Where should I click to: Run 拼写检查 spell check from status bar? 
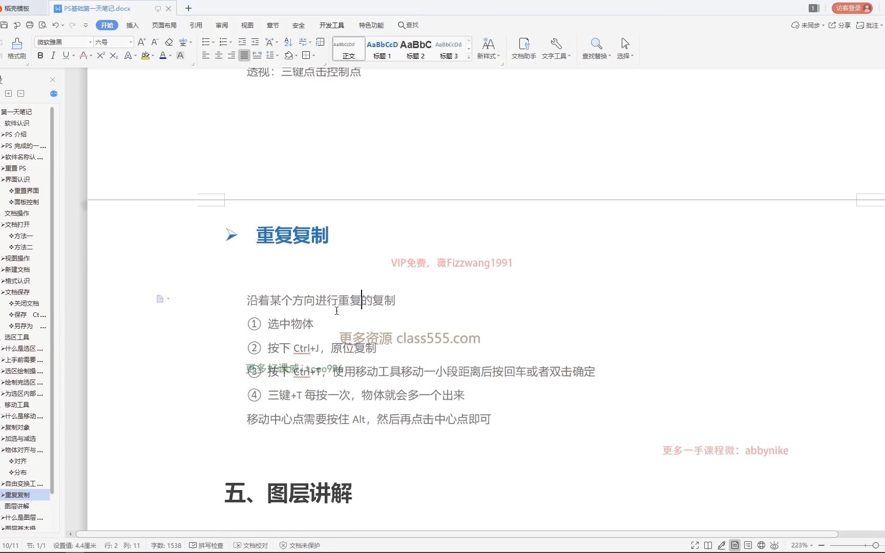(x=206, y=545)
